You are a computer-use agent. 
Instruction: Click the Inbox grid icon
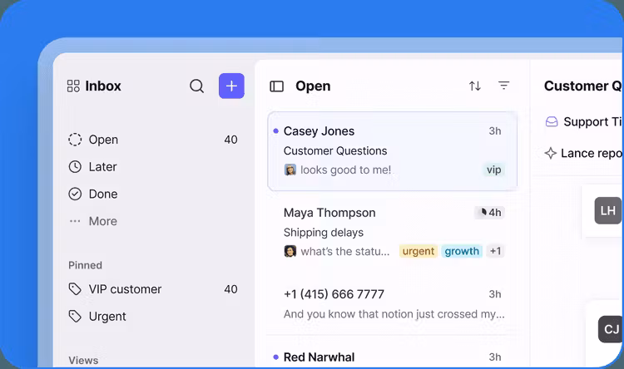73,86
